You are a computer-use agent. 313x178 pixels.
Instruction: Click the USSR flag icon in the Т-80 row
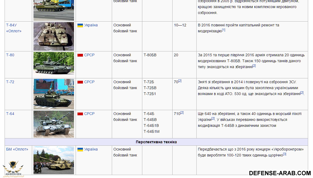80,55
